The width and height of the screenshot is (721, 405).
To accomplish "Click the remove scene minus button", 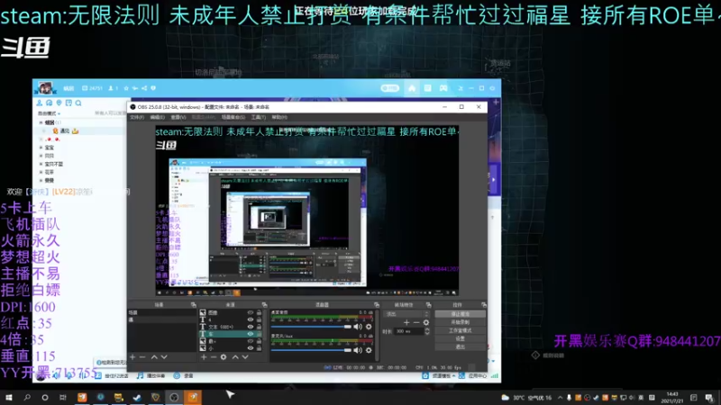I will (x=142, y=356).
